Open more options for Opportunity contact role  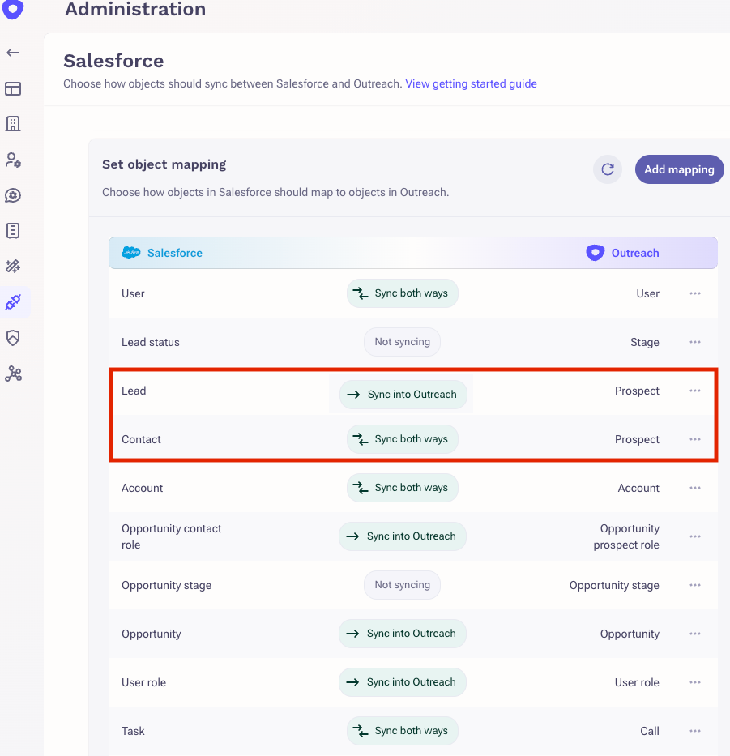click(x=695, y=536)
